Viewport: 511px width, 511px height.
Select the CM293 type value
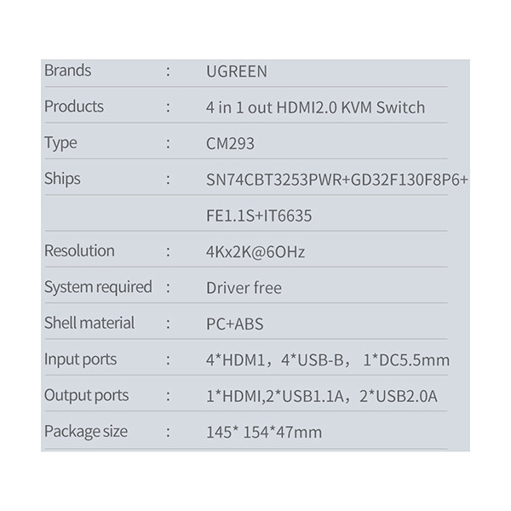pyautogui.click(x=230, y=143)
